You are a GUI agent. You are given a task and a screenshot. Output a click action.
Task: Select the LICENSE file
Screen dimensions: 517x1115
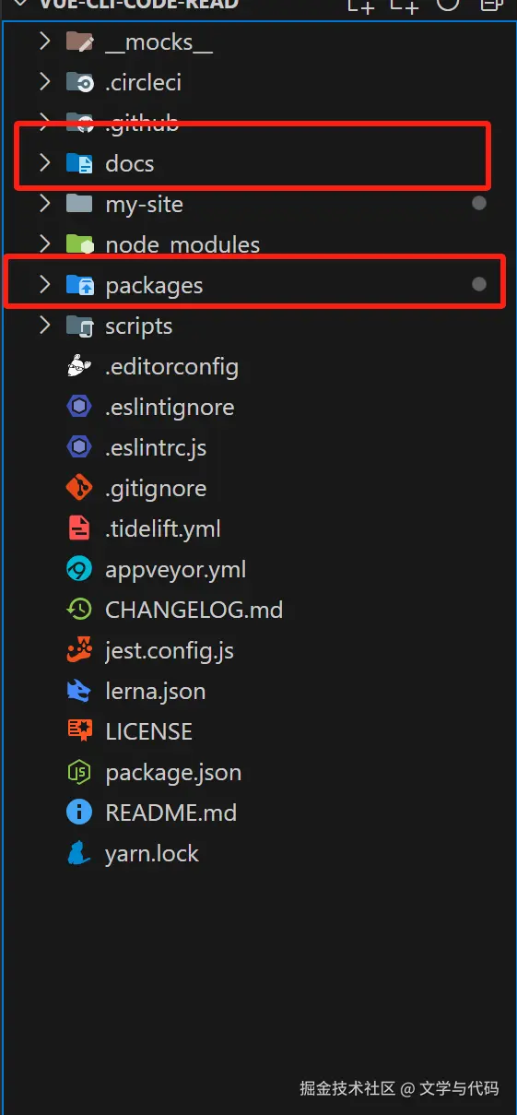click(x=149, y=732)
